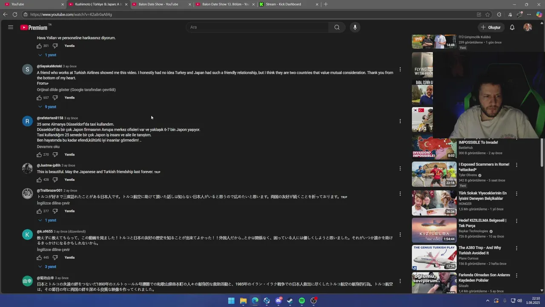Expand 1 yanıt under @Trailbrazer001 comment
This screenshot has width=545, height=307.
[x=47, y=220]
